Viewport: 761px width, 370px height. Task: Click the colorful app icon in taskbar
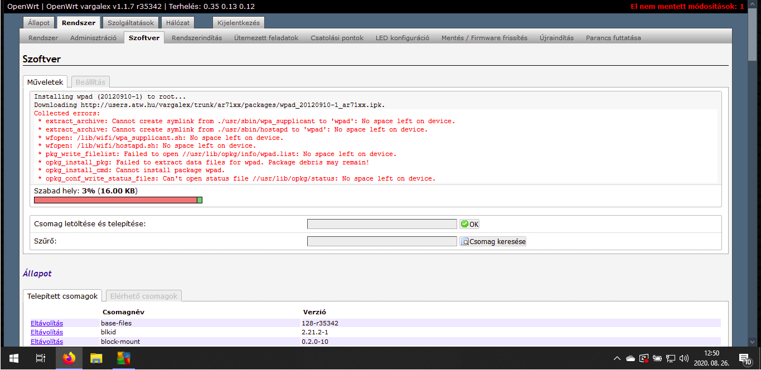click(123, 358)
